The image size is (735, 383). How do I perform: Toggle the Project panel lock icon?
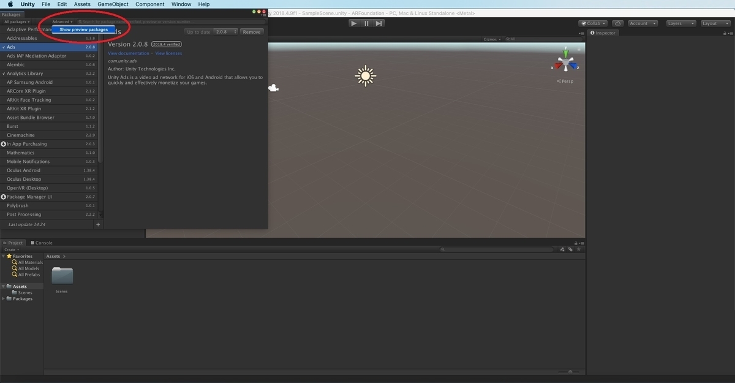pos(576,243)
